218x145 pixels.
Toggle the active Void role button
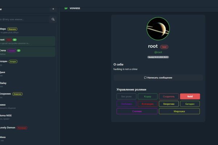coord(190,96)
